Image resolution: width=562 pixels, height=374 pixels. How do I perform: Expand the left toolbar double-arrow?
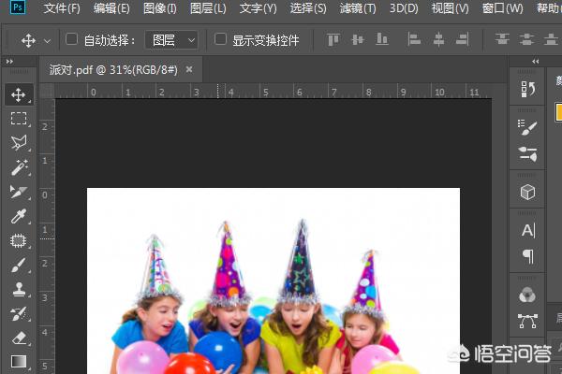pos(9,61)
